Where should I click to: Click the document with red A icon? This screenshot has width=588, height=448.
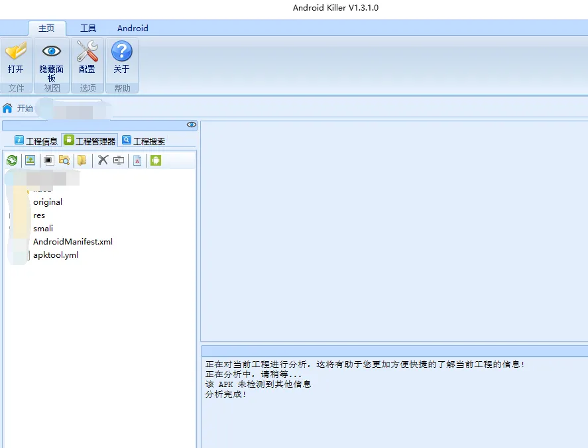137,160
